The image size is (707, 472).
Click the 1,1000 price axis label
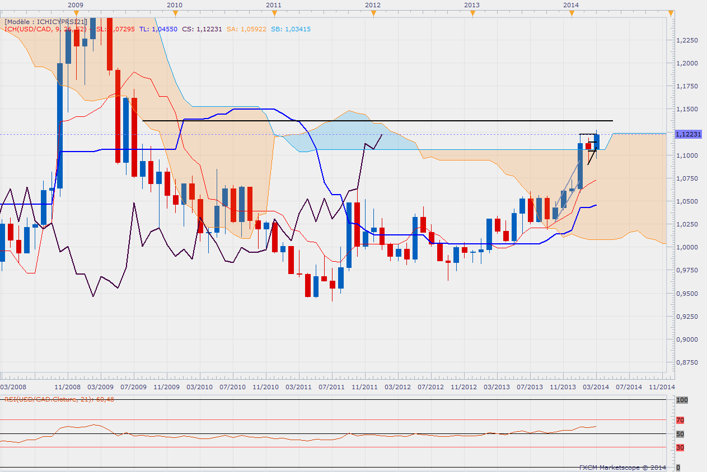[686, 155]
